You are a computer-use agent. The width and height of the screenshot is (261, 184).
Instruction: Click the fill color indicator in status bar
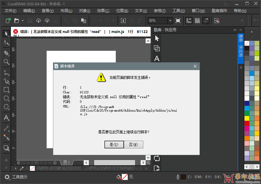tap(125, 177)
